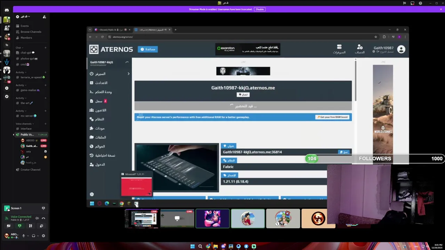Select user asta in the voice channel
The height and width of the screenshot is (250, 445).
[x=33, y=152]
